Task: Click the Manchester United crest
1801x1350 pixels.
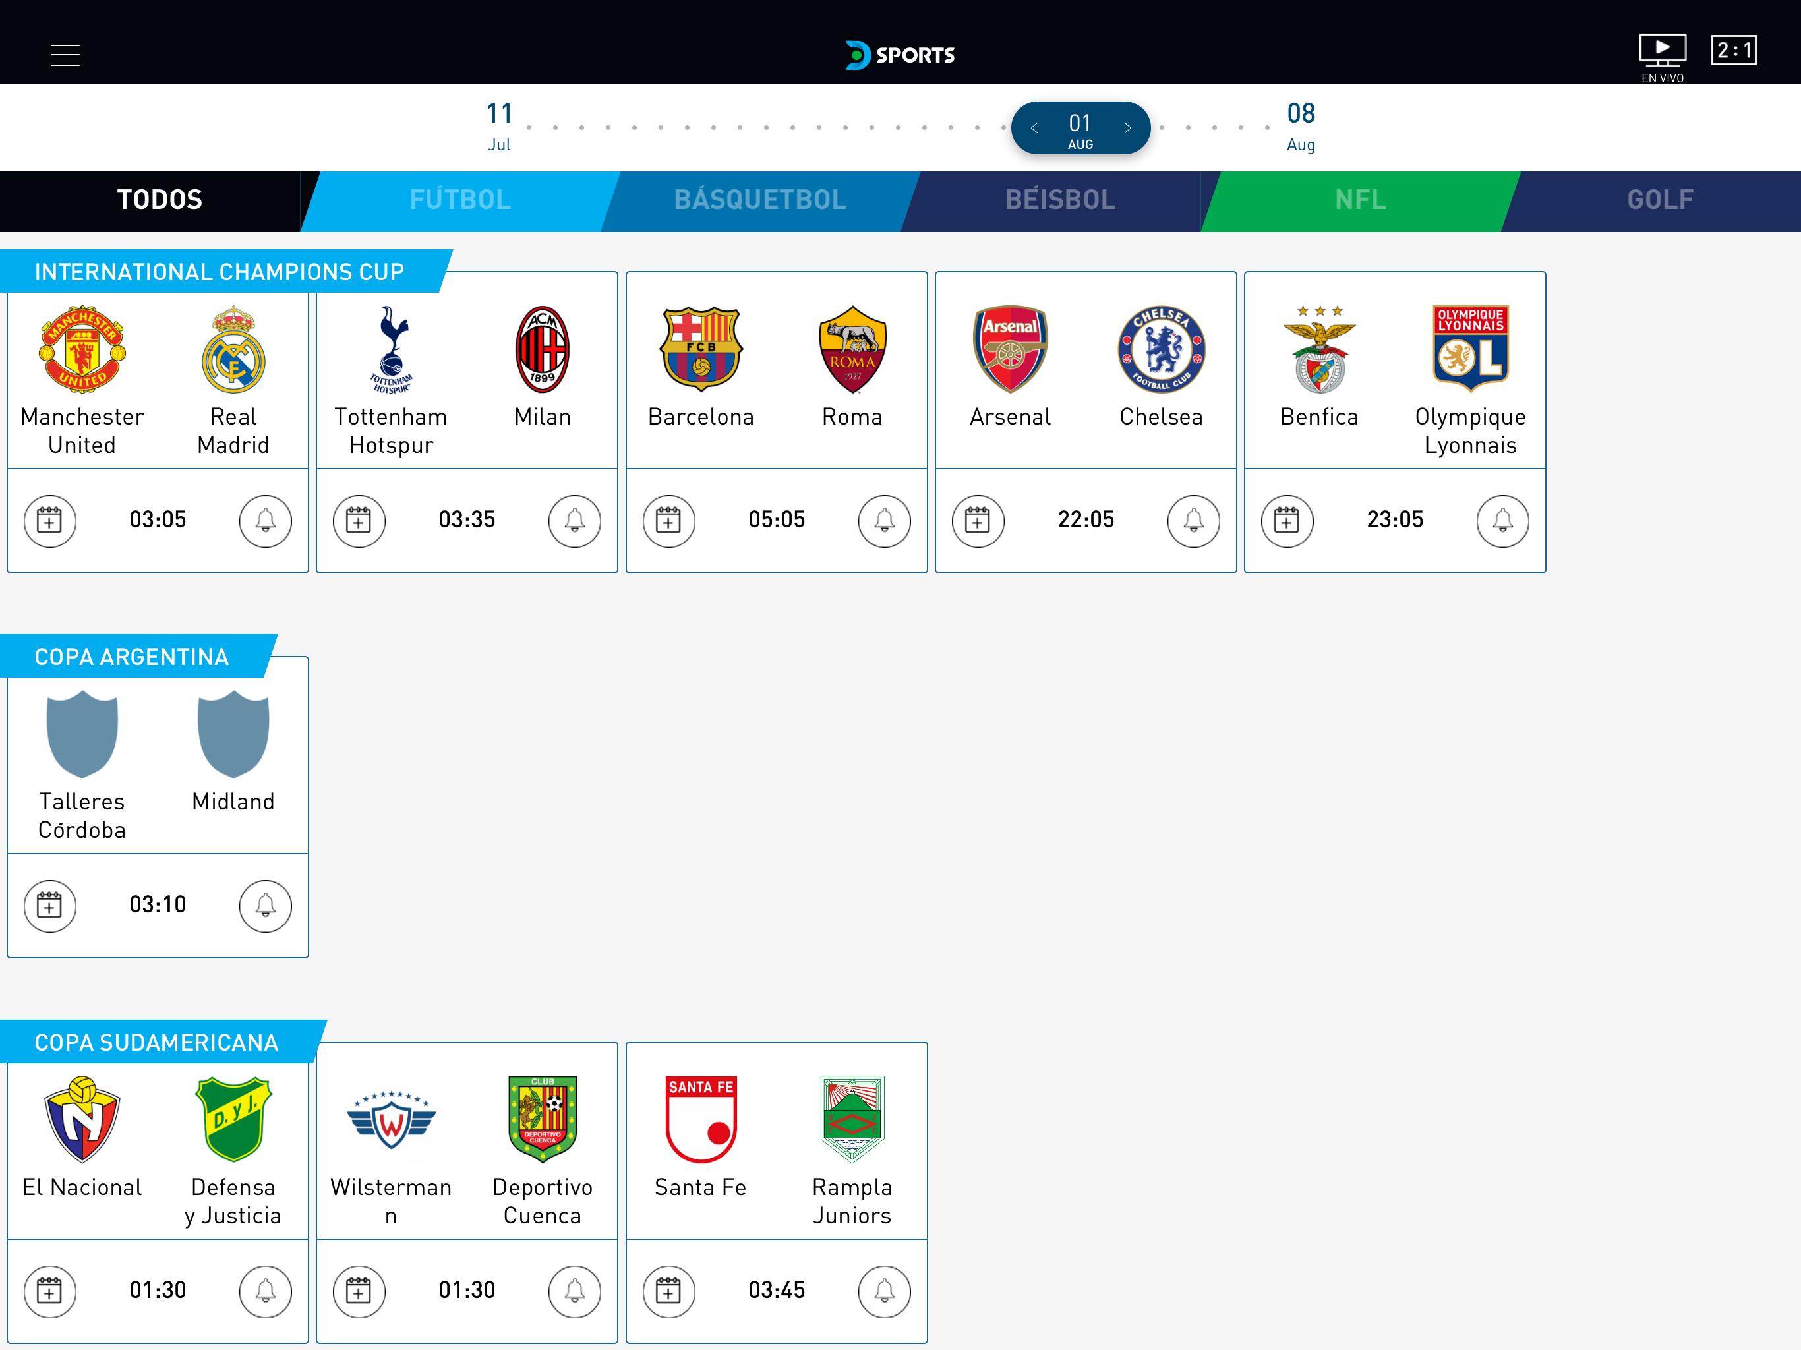Action: coord(82,350)
